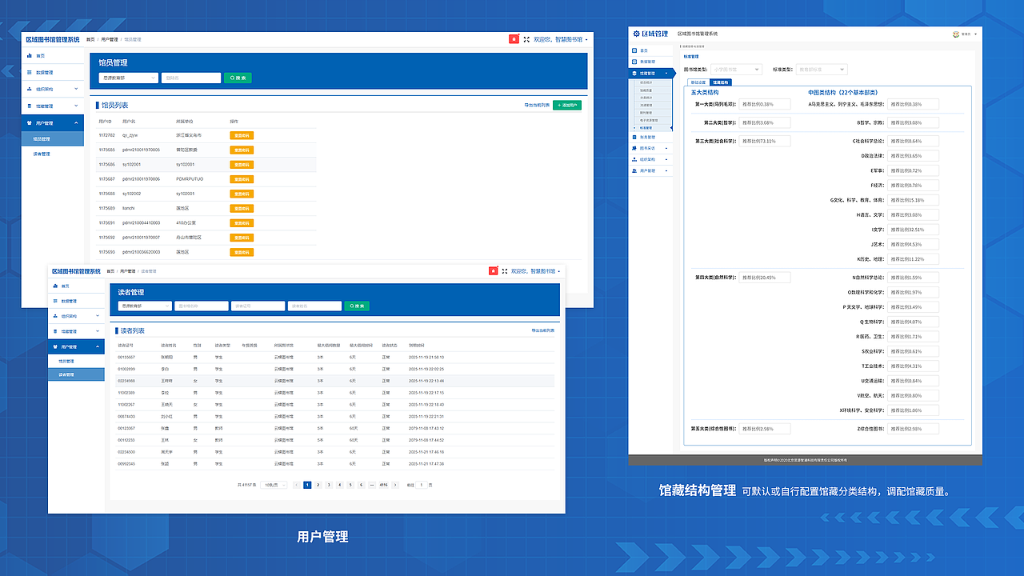
Task: Click the fullscreen icon in 馆员管理 window
Action: tap(526, 39)
